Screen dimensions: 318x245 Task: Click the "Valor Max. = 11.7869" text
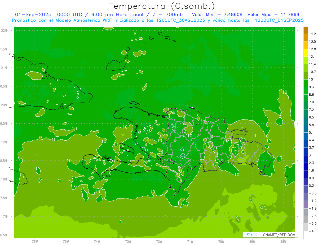click(x=273, y=15)
